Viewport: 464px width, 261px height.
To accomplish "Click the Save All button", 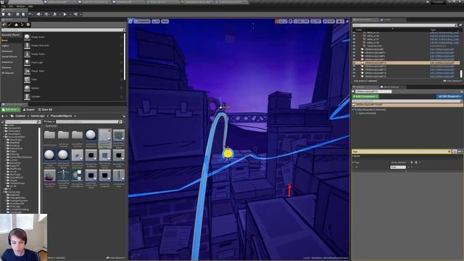I will (45, 109).
